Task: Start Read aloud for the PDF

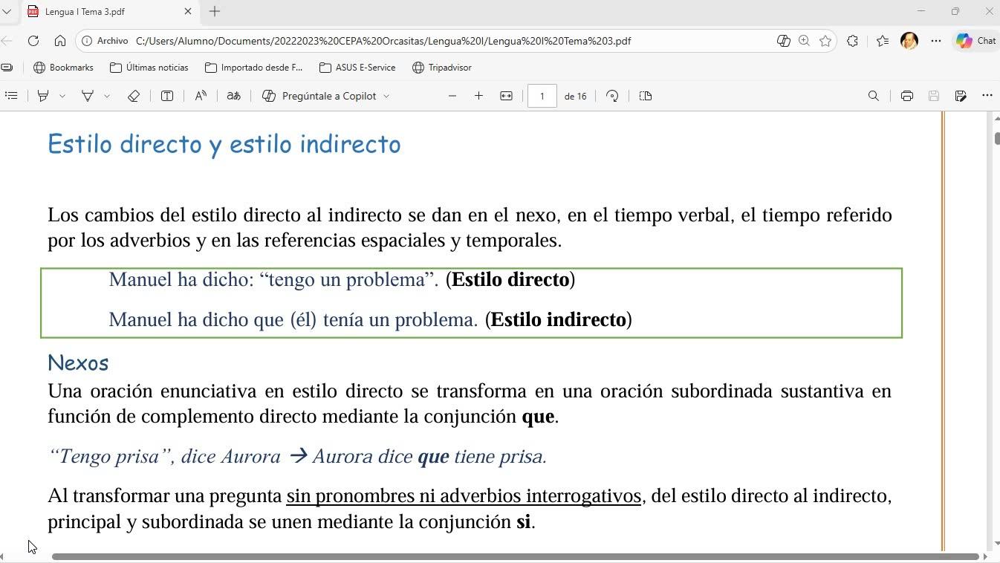Action: (201, 96)
